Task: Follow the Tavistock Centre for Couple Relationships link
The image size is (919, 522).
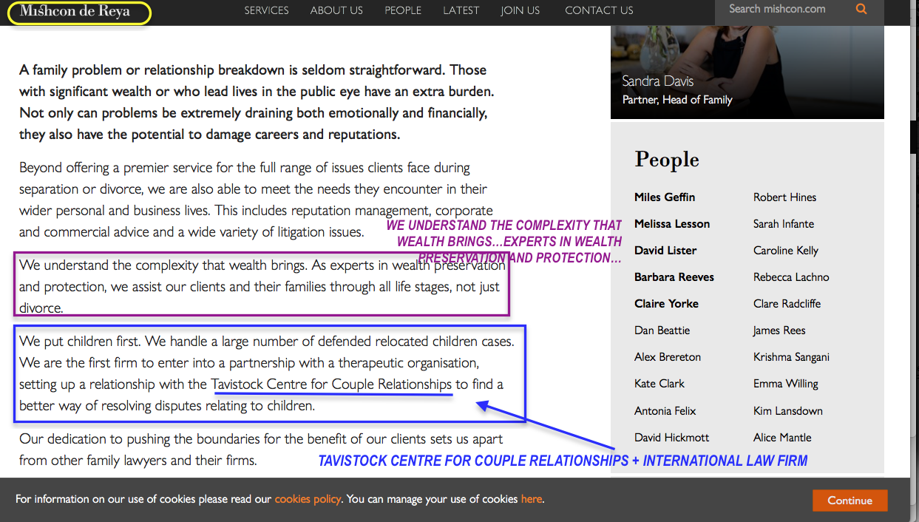Action: [331, 384]
